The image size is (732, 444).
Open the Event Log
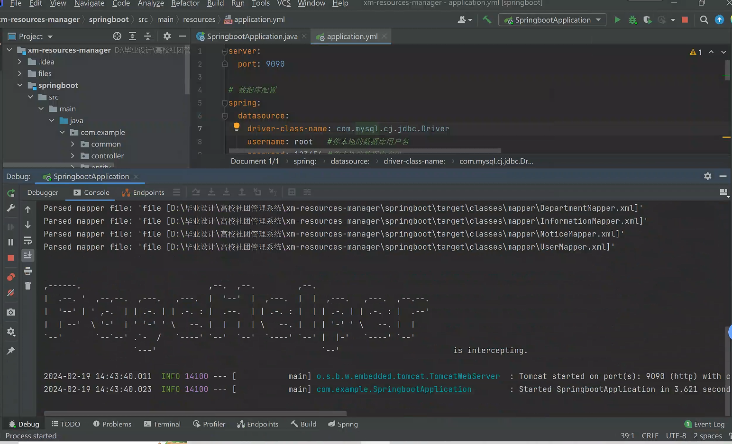coord(705,424)
